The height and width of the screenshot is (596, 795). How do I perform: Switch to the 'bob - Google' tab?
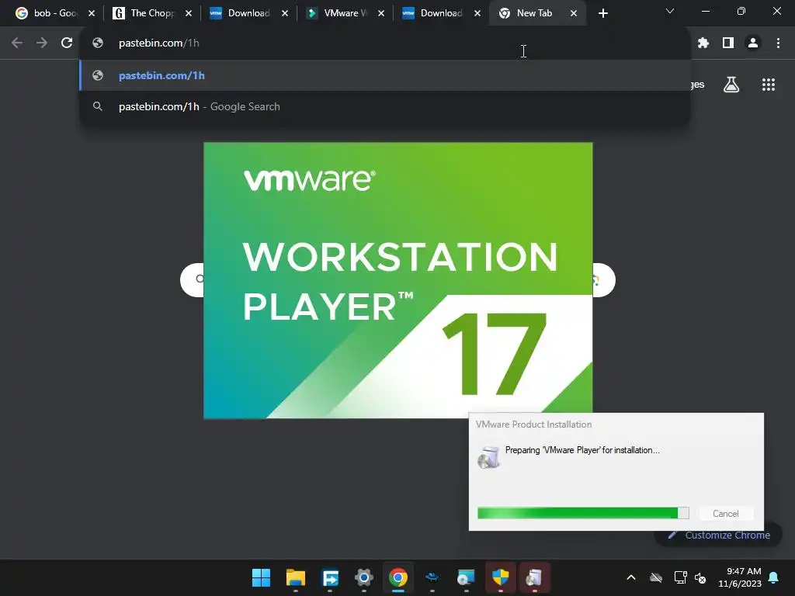[x=46, y=13]
